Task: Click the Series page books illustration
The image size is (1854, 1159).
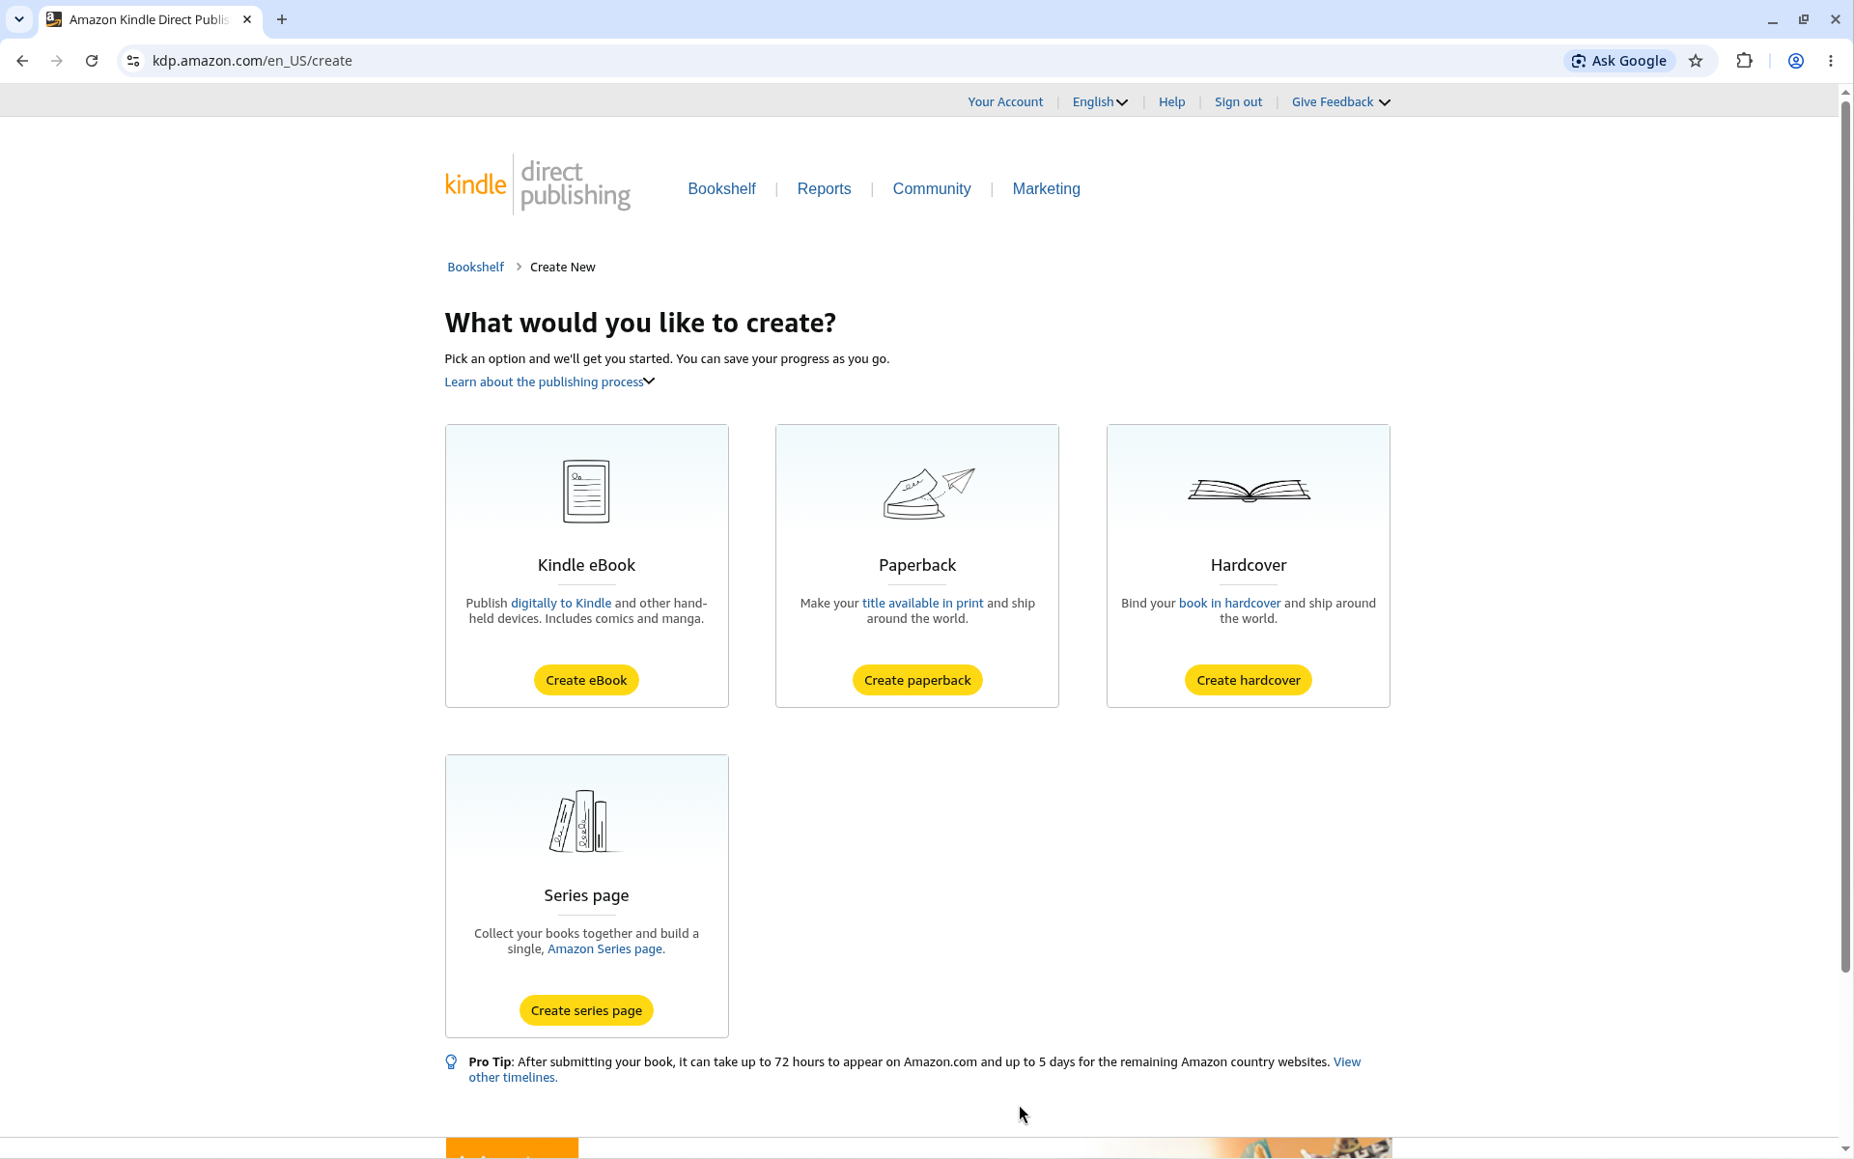Action: coord(584,821)
